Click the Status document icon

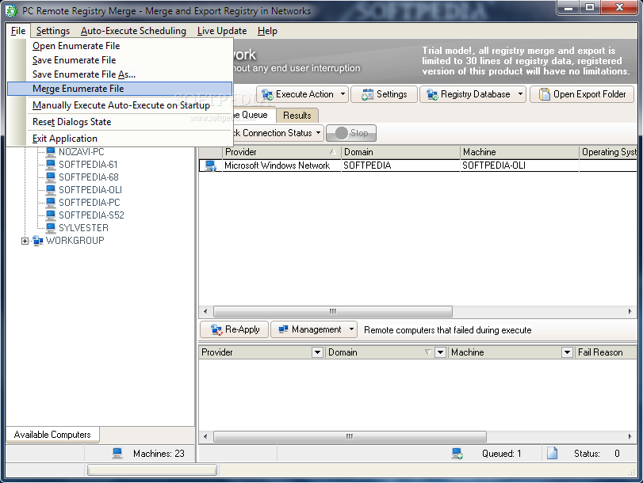553,453
